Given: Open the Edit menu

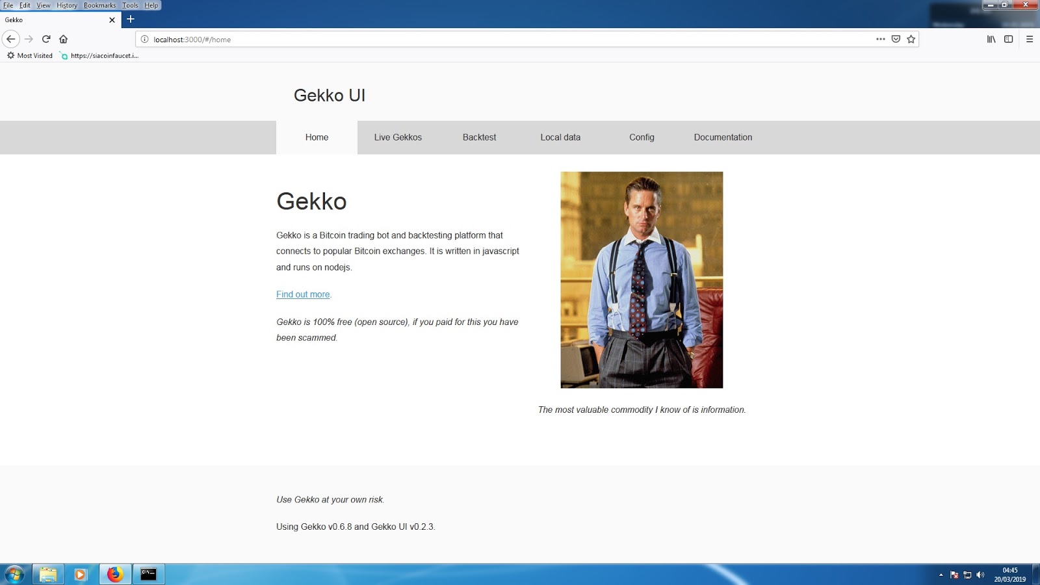Looking at the screenshot, I should click(x=25, y=5).
